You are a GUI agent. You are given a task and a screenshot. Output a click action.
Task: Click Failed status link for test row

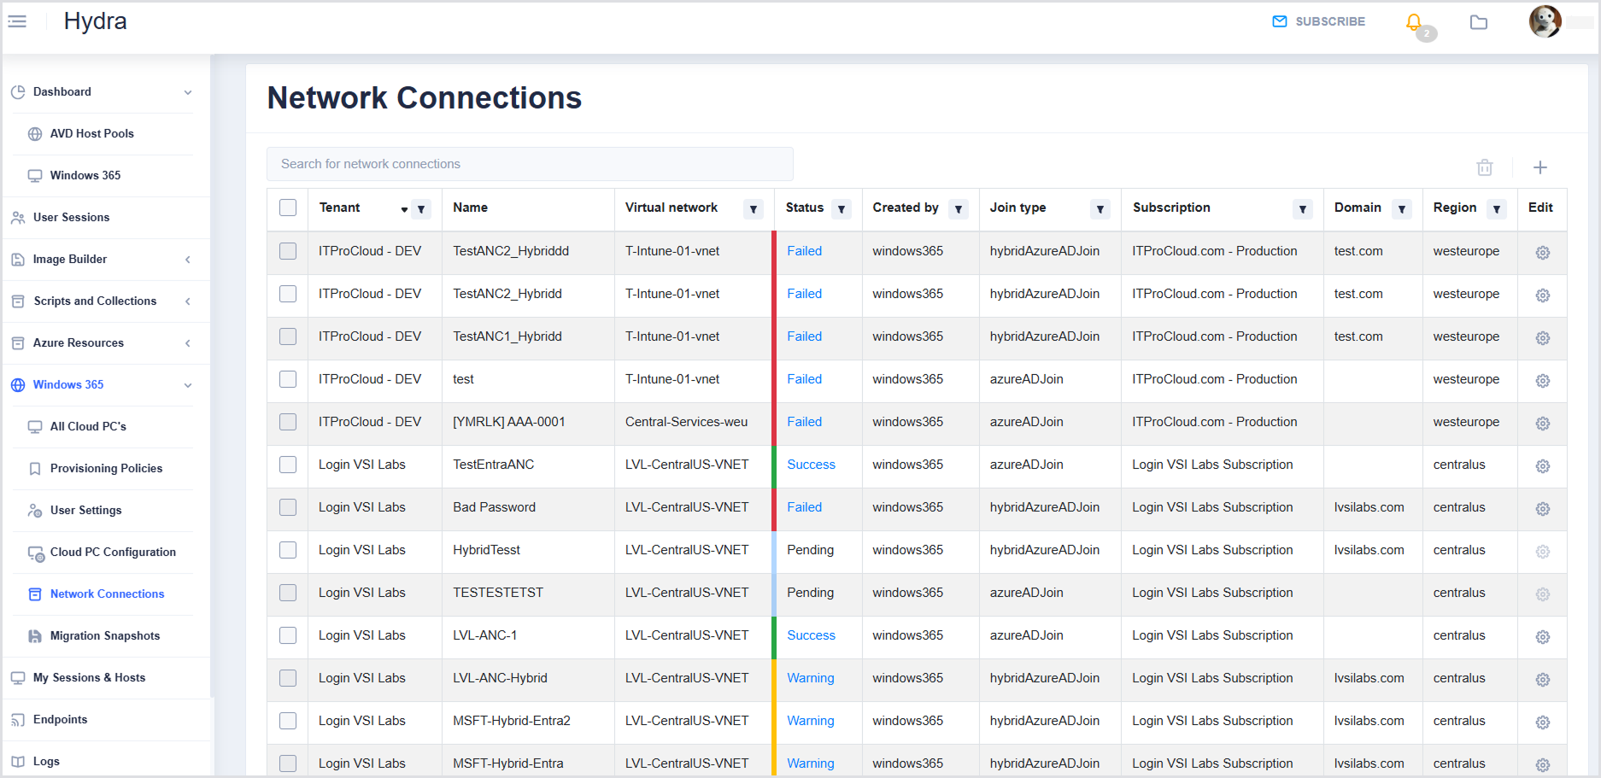[804, 379]
